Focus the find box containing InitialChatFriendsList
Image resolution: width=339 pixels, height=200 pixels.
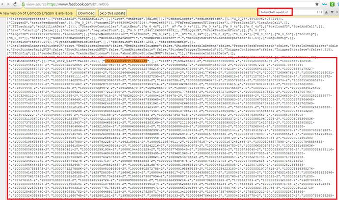(275, 12)
